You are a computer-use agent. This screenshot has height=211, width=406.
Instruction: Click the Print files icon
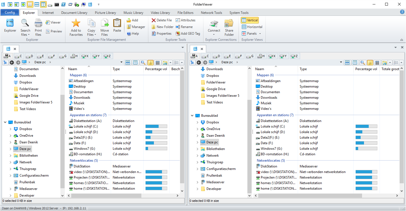38,23
